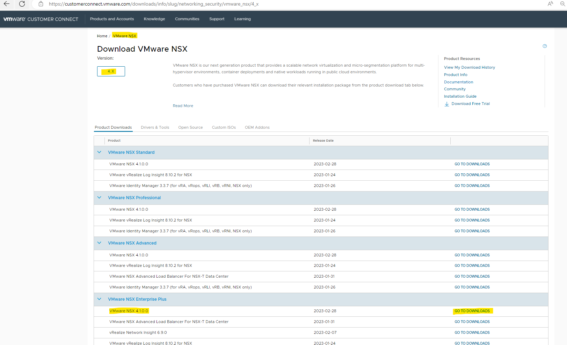Open View My Download History link

tap(469, 68)
